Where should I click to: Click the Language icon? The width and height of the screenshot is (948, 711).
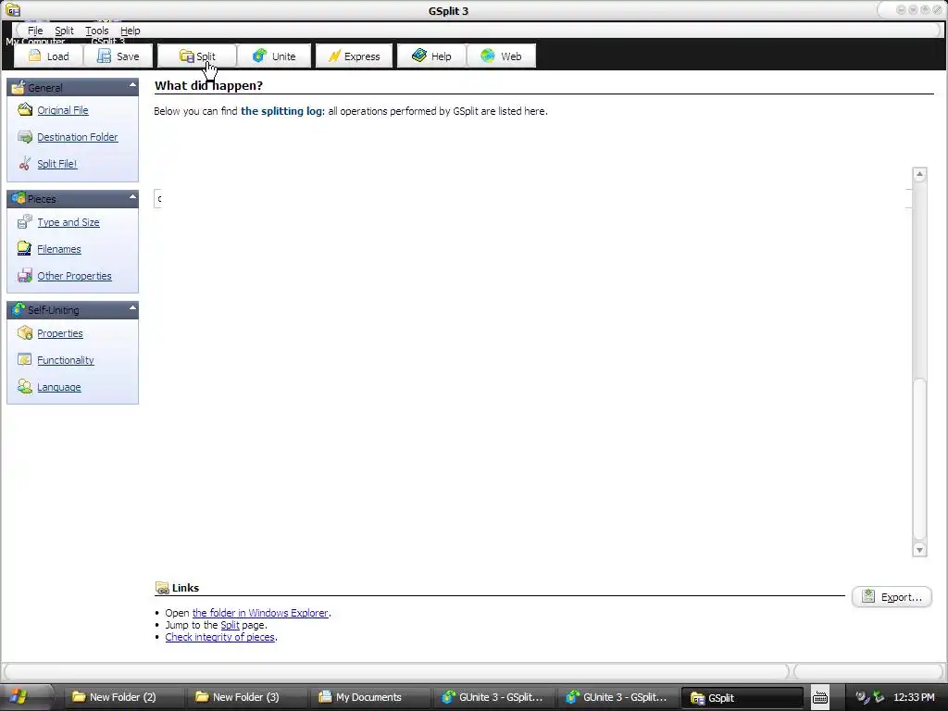[x=25, y=387]
